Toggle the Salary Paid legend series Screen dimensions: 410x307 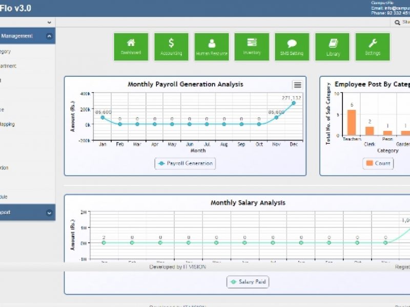point(248,282)
